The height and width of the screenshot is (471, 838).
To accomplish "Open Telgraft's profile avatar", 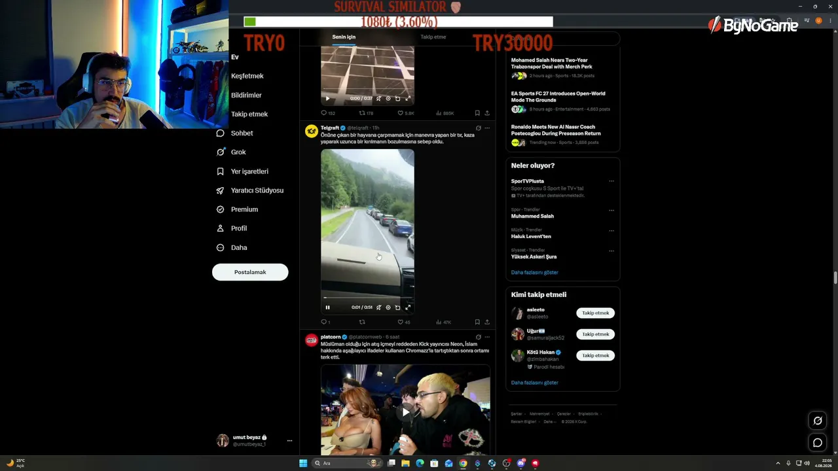I will tap(312, 131).
